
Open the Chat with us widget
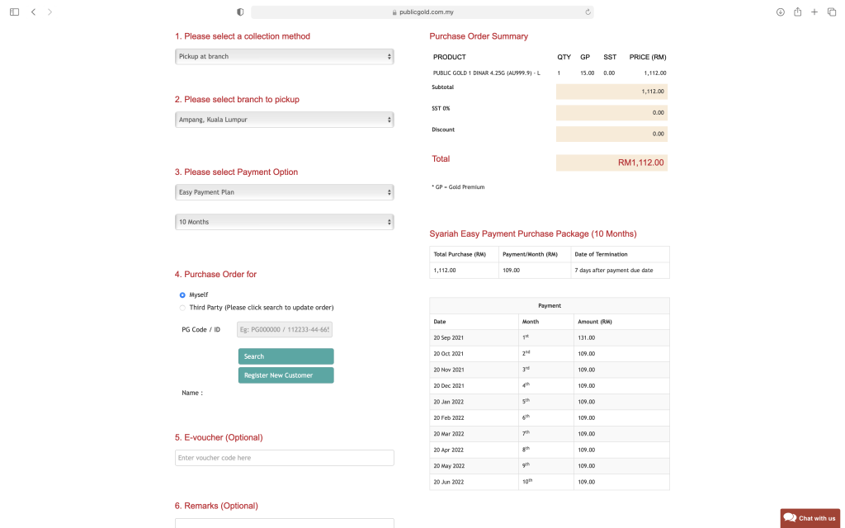tap(810, 518)
